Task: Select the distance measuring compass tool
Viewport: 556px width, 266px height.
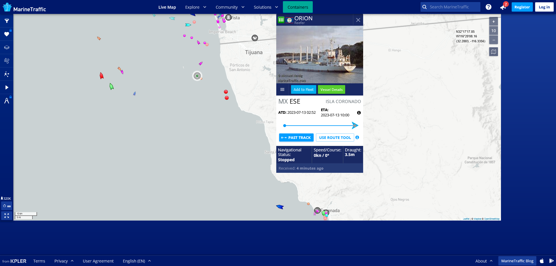Action: pos(7,101)
